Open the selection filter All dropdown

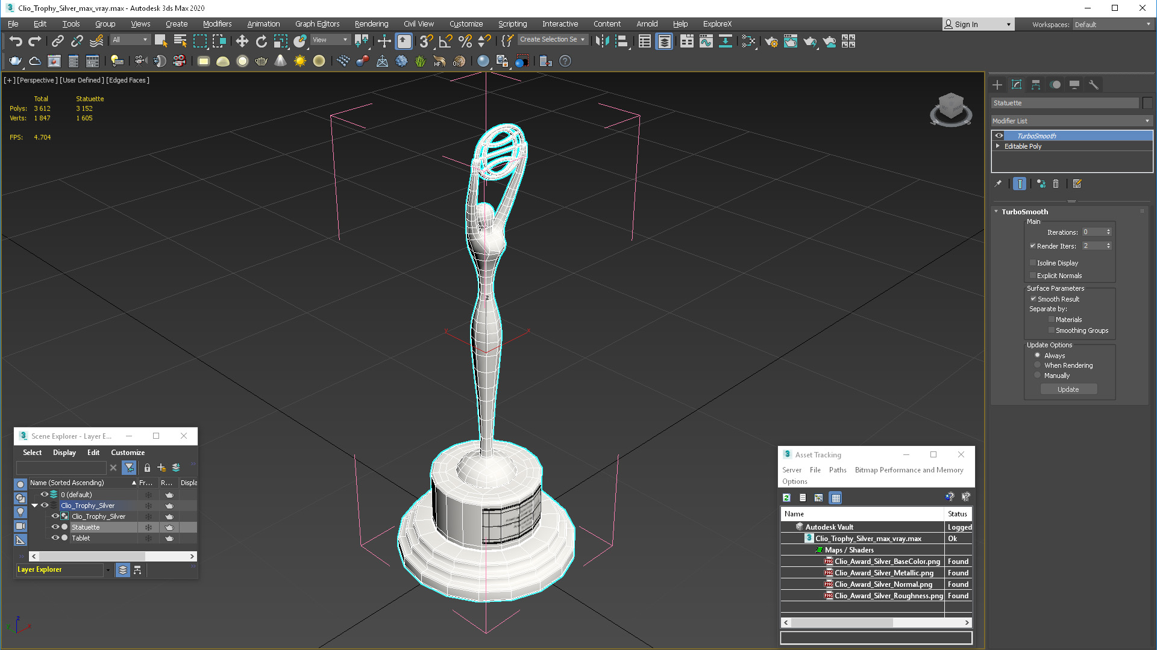click(x=130, y=40)
